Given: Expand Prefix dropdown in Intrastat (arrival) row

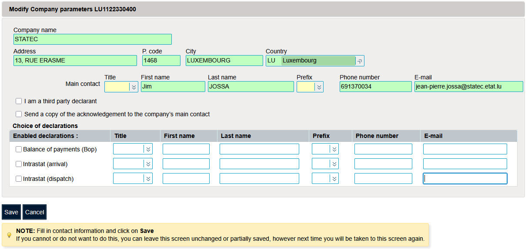Looking at the screenshot, I should pyautogui.click(x=334, y=164).
